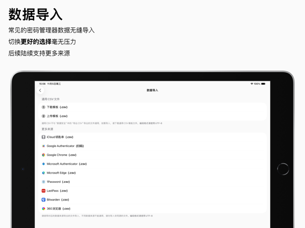The image size is (305, 228).
Task: Click the 360 browser icon
Action: [x=44, y=209]
